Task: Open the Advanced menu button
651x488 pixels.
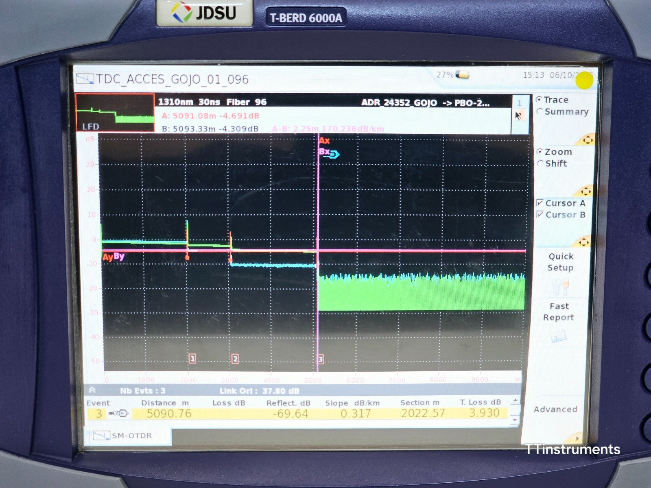Action: (x=555, y=409)
